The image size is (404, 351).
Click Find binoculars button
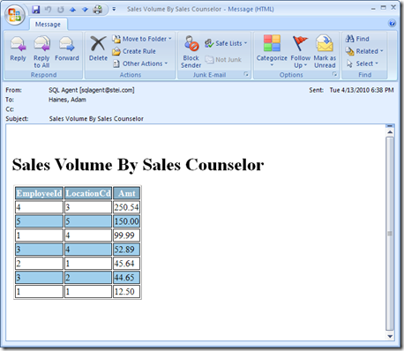[357, 39]
